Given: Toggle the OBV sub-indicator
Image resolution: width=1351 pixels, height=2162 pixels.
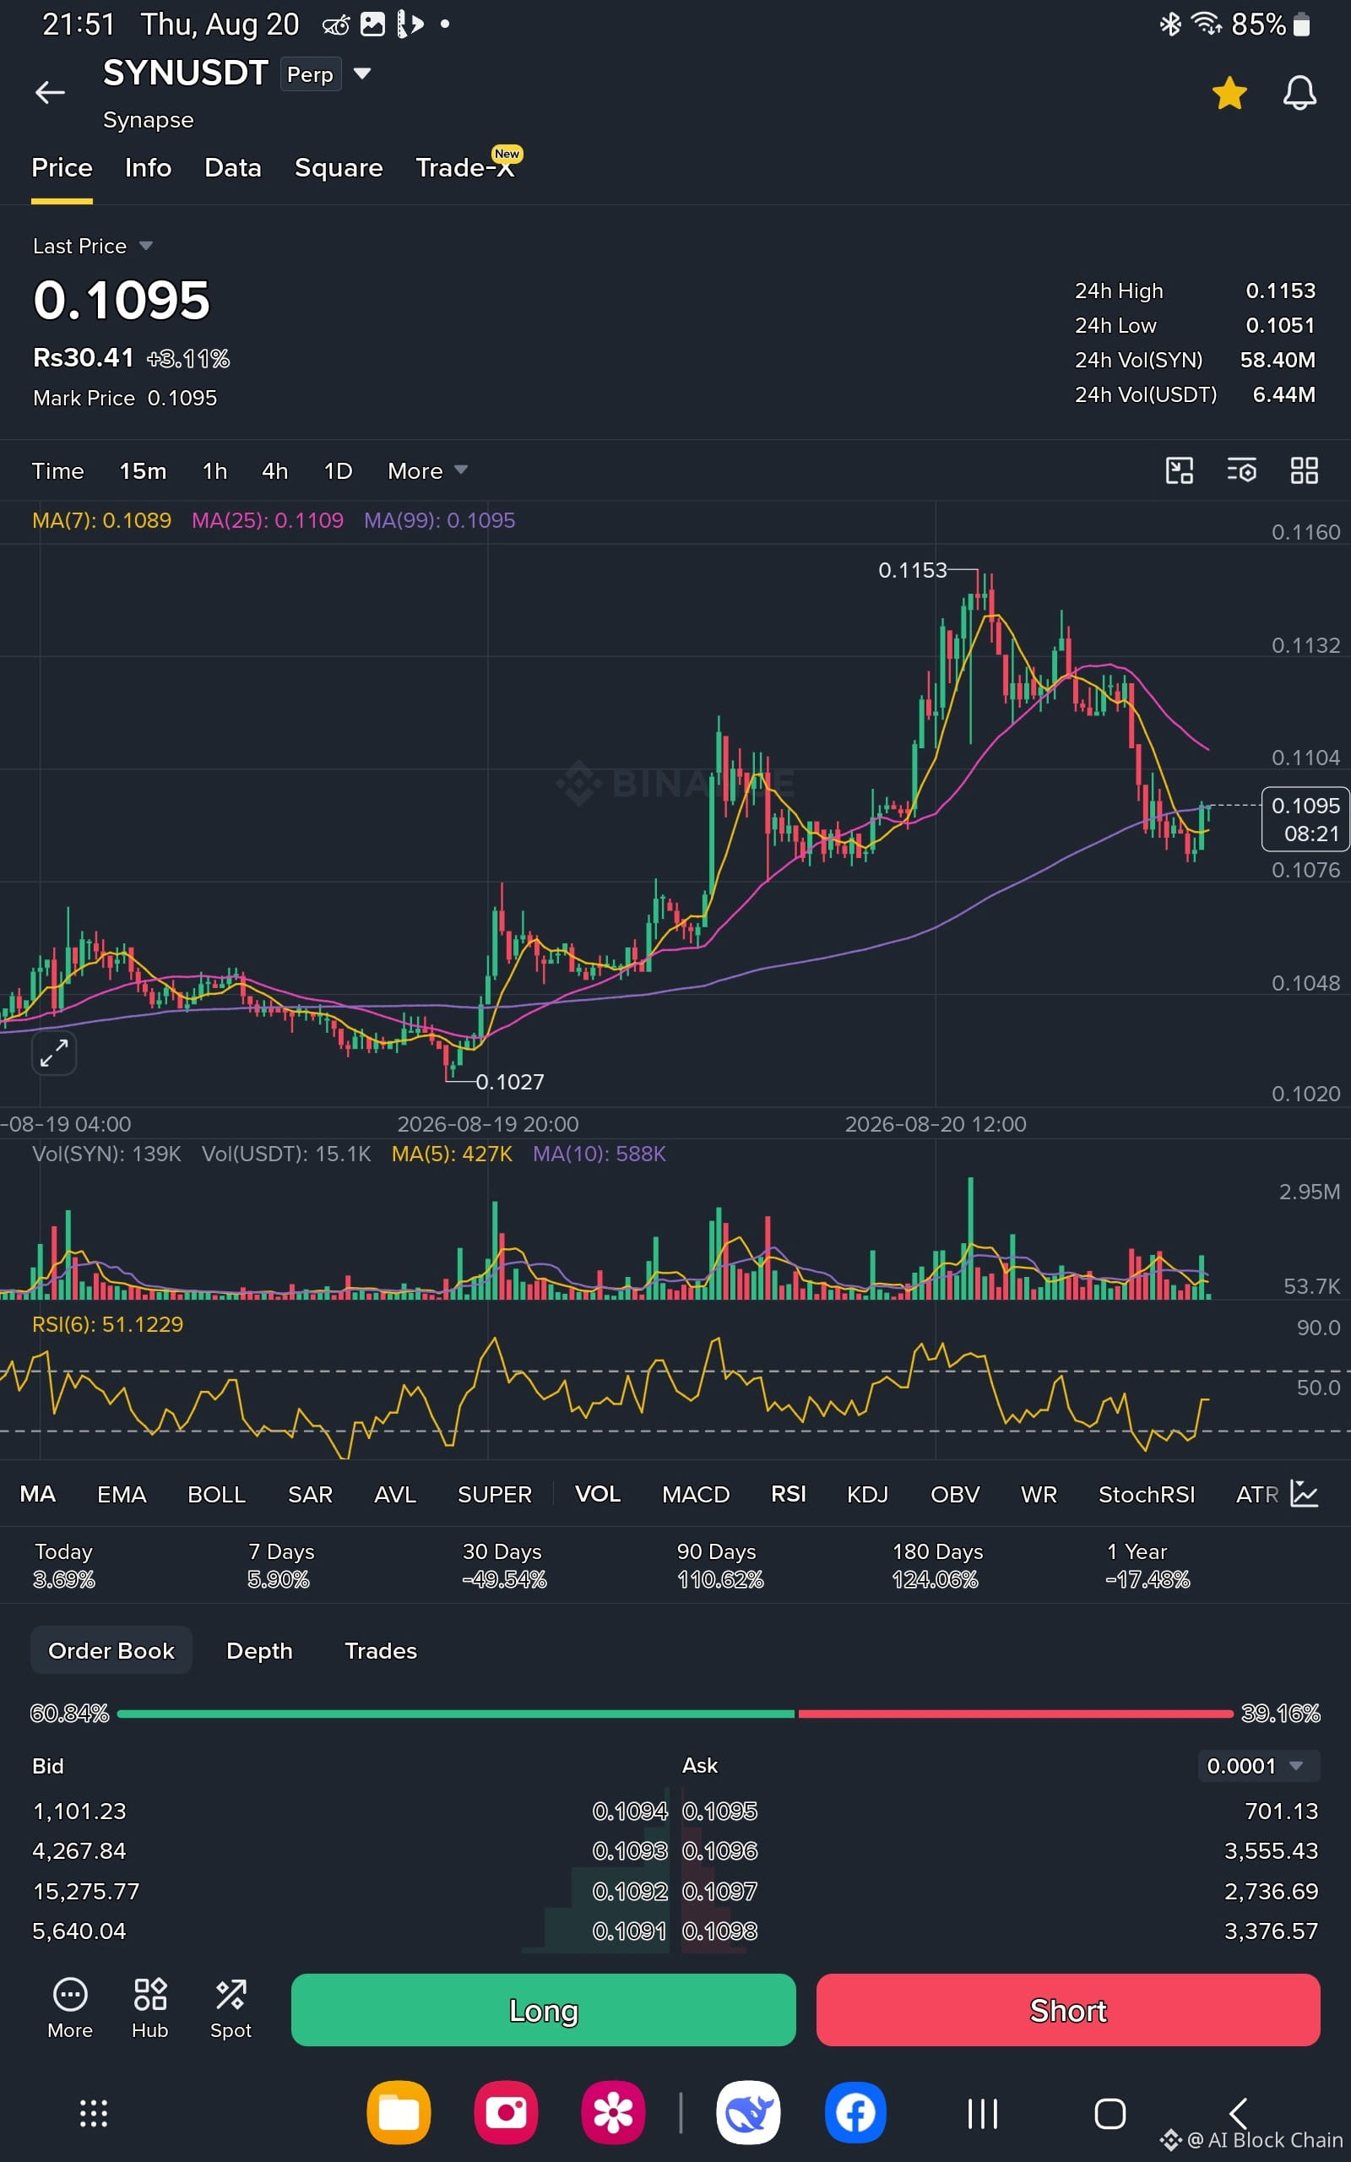Looking at the screenshot, I should coord(954,1495).
